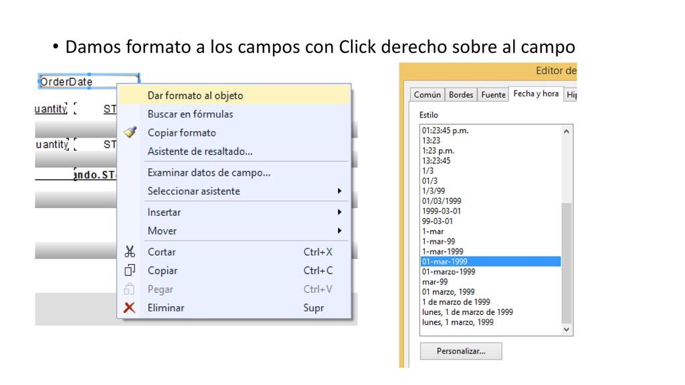This screenshot has width=685, height=385.
Task: Pick style 1-mar
Action: [490, 231]
